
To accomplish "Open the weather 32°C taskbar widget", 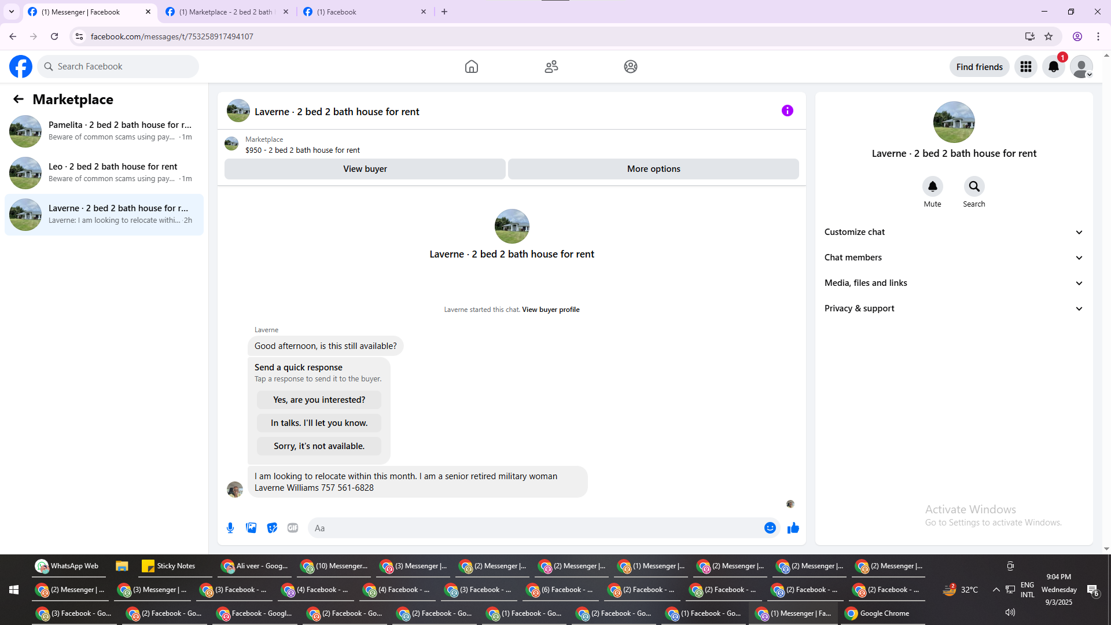I will click(961, 590).
